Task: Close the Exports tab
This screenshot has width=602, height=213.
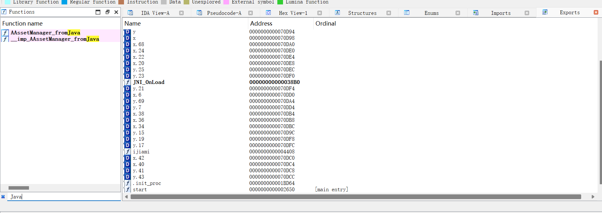Action: (x=596, y=12)
